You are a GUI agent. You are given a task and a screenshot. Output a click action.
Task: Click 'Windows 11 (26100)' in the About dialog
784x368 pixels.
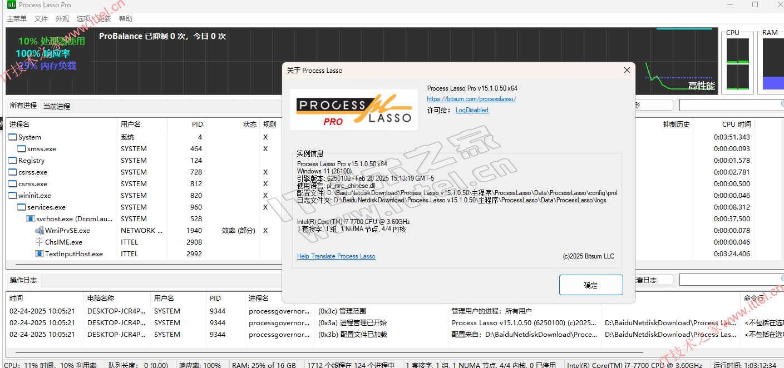point(324,171)
